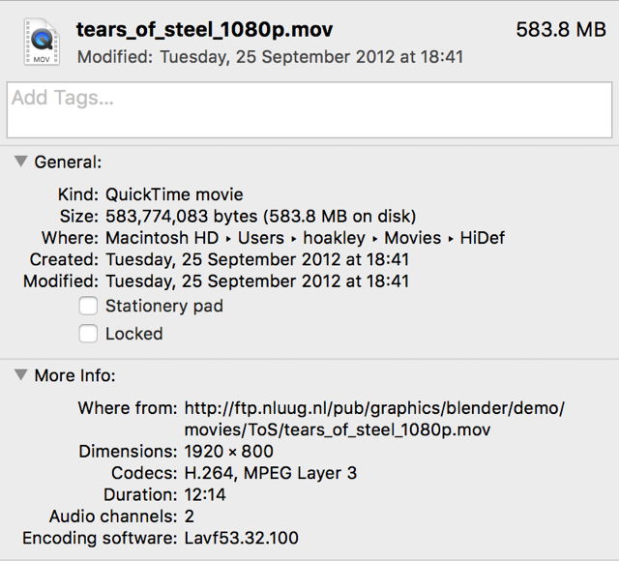
Task: Click Macintosh HD in Where path
Action: pos(160,238)
